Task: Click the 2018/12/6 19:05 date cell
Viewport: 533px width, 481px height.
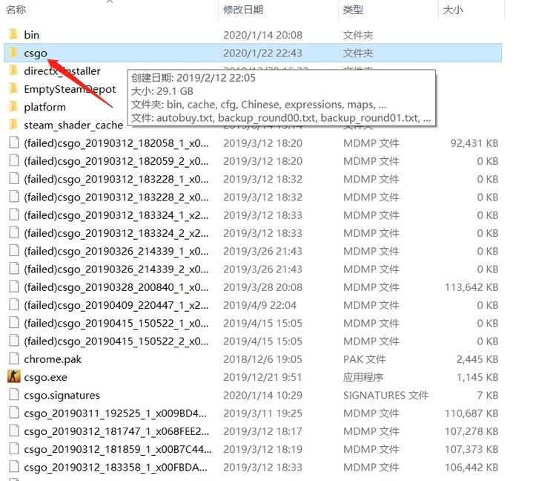Action: point(262,359)
